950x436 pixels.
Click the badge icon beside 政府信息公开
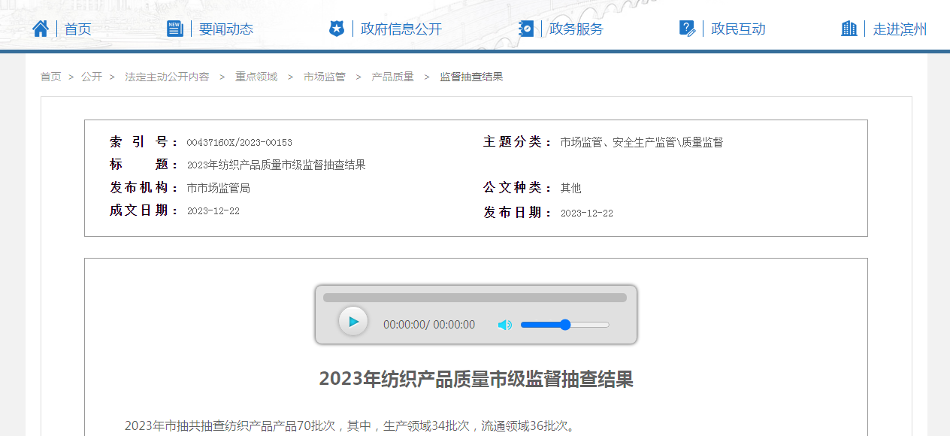(x=337, y=29)
